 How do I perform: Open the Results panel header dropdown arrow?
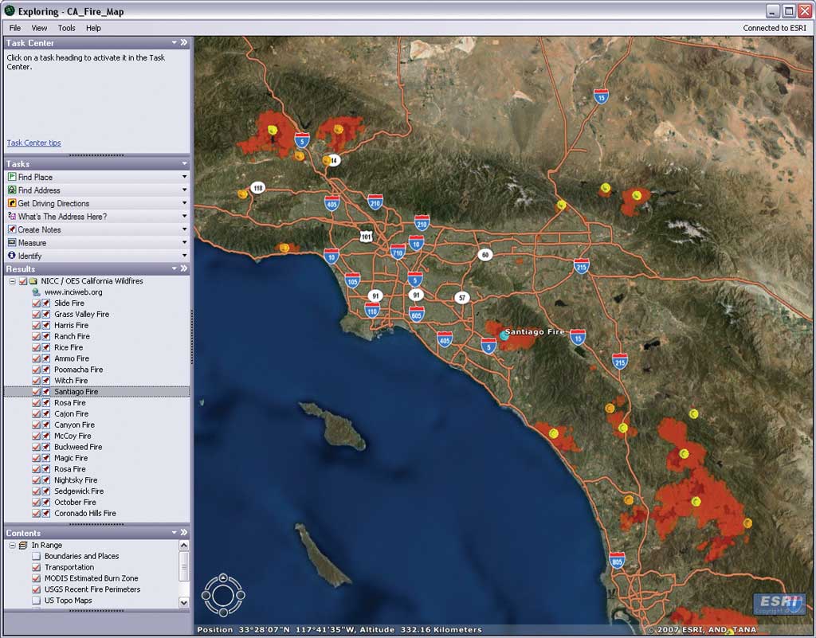tap(175, 269)
